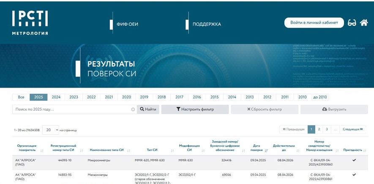Select the 2024 year tab
Viewport: 374px width, 184px height.
[x=56, y=97]
